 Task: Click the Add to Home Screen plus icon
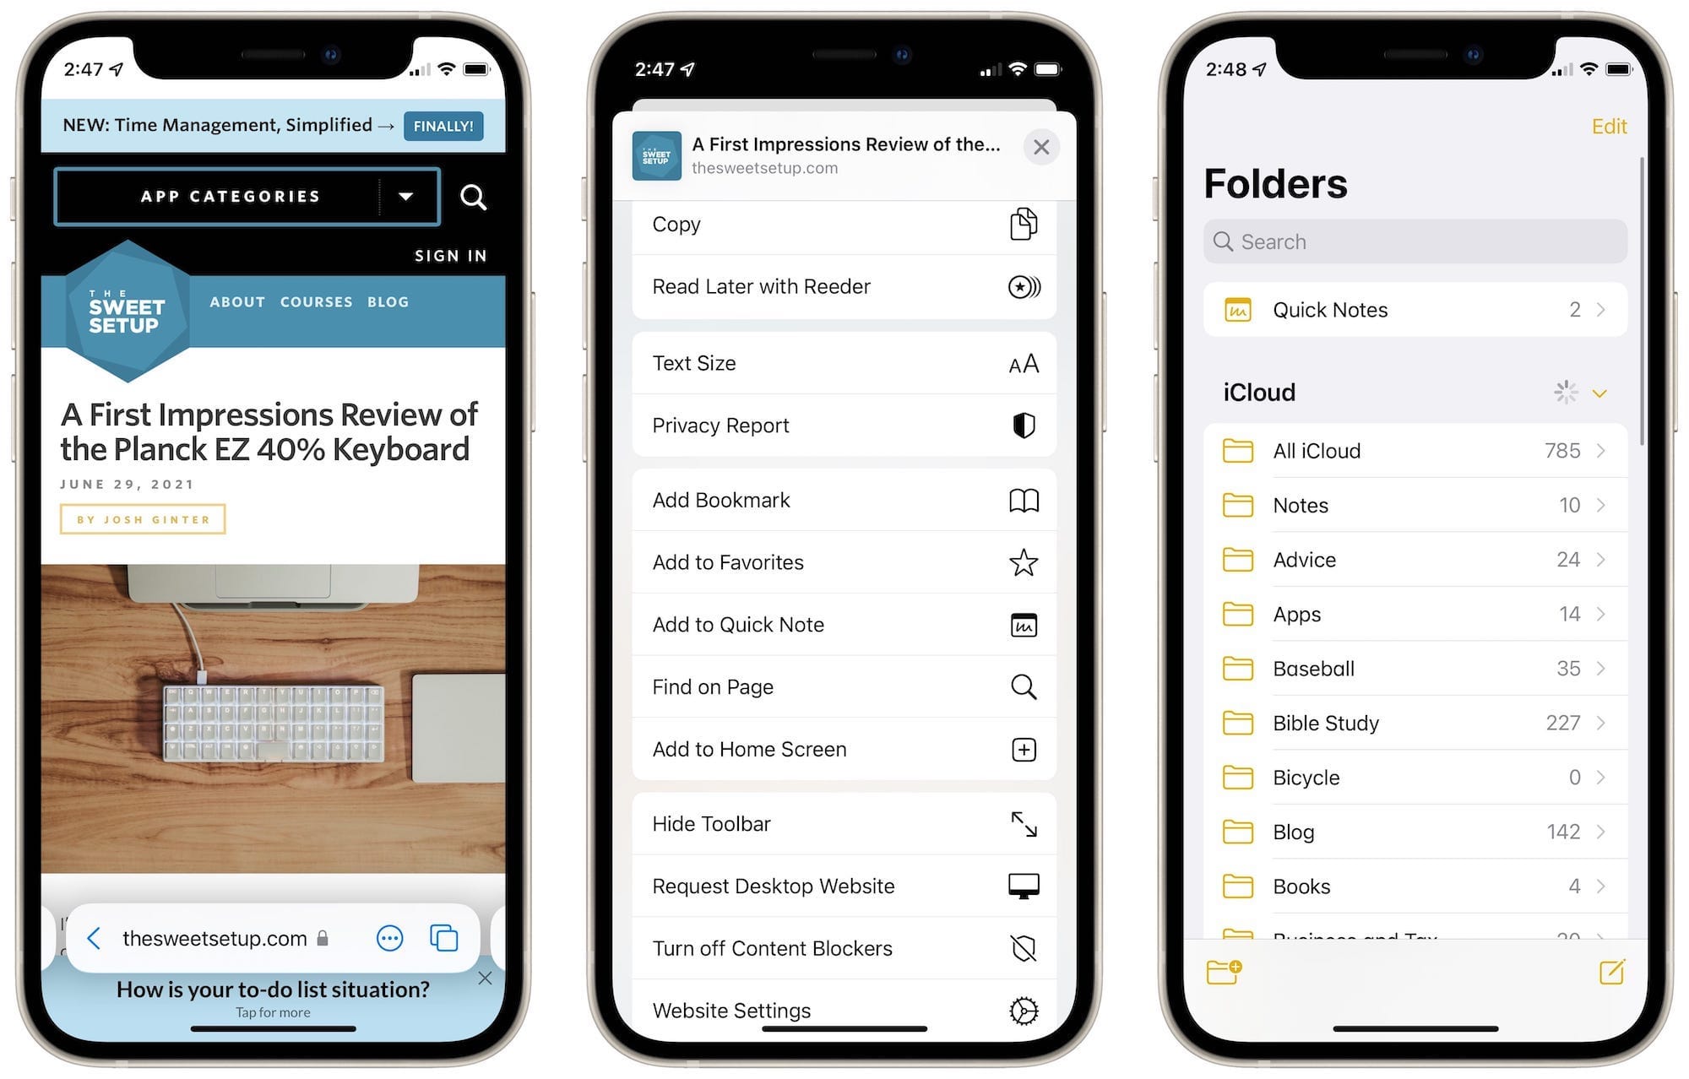pyautogui.click(x=1024, y=748)
